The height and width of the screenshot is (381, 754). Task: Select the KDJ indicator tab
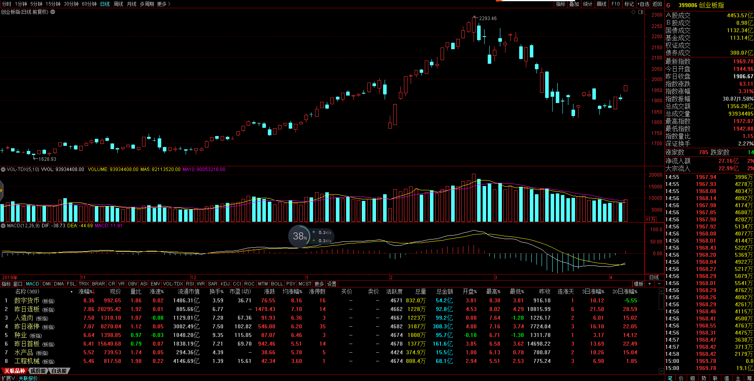225,283
